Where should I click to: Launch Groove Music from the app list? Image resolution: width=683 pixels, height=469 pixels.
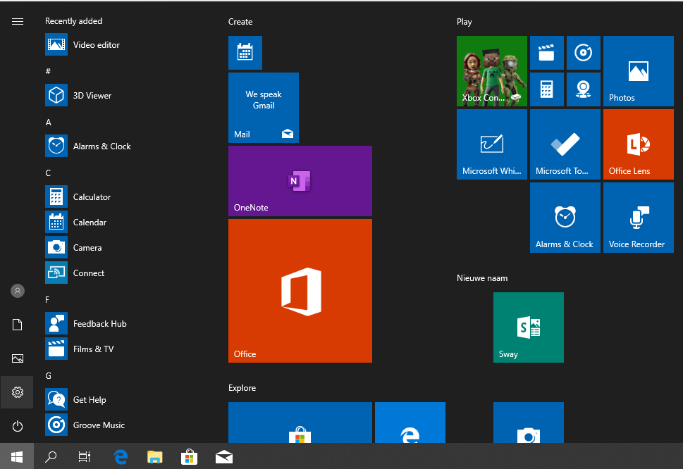tap(85, 425)
